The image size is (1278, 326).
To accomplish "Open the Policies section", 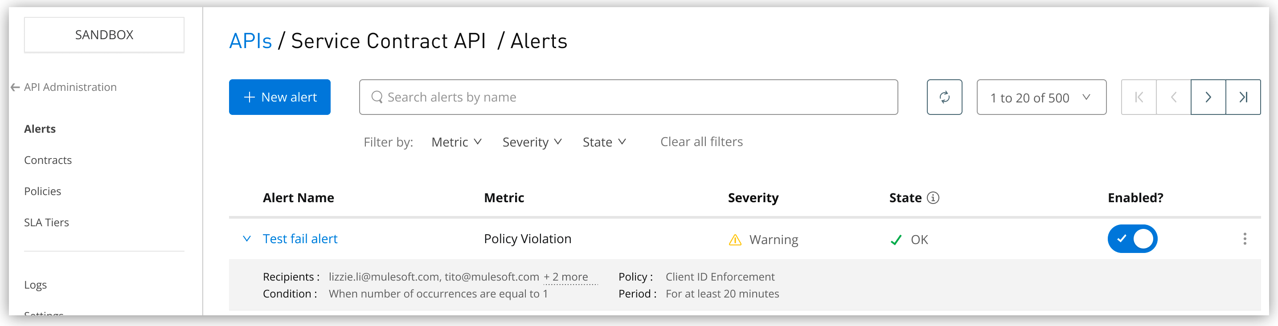I will coord(43,191).
